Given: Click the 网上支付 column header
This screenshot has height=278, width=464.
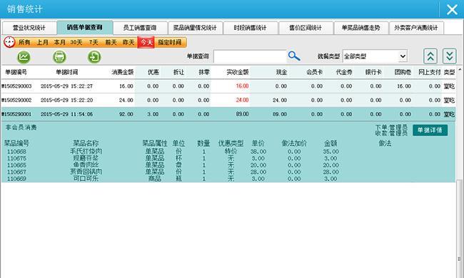Looking at the screenshot, I should pyautogui.click(x=429, y=72).
